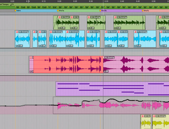This screenshot has width=169, height=129.
Task: Click the yellow Vrs1a marker icon
Action: 58,10
